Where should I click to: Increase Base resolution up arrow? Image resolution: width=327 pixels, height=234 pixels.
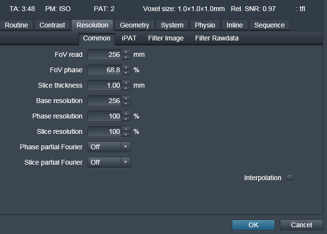coord(126,98)
